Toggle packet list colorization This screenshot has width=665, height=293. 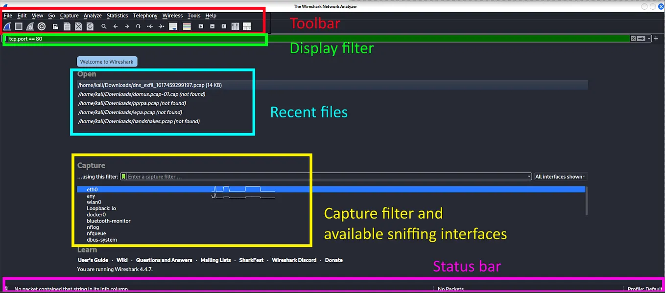(x=187, y=26)
